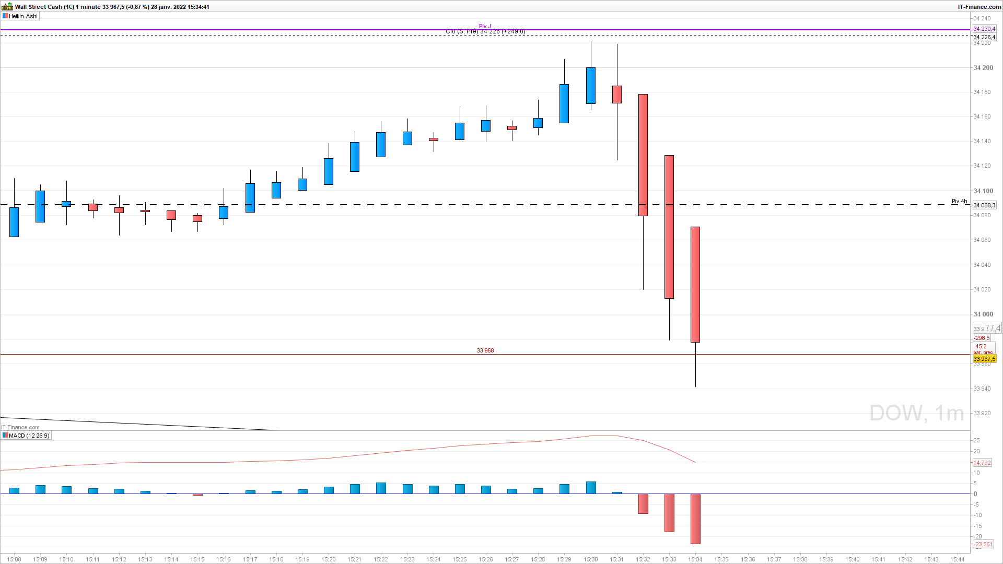Screen dimensions: 1003x564
Task: Click the -23,561 MACD histogram value tag
Action: [x=983, y=544]
